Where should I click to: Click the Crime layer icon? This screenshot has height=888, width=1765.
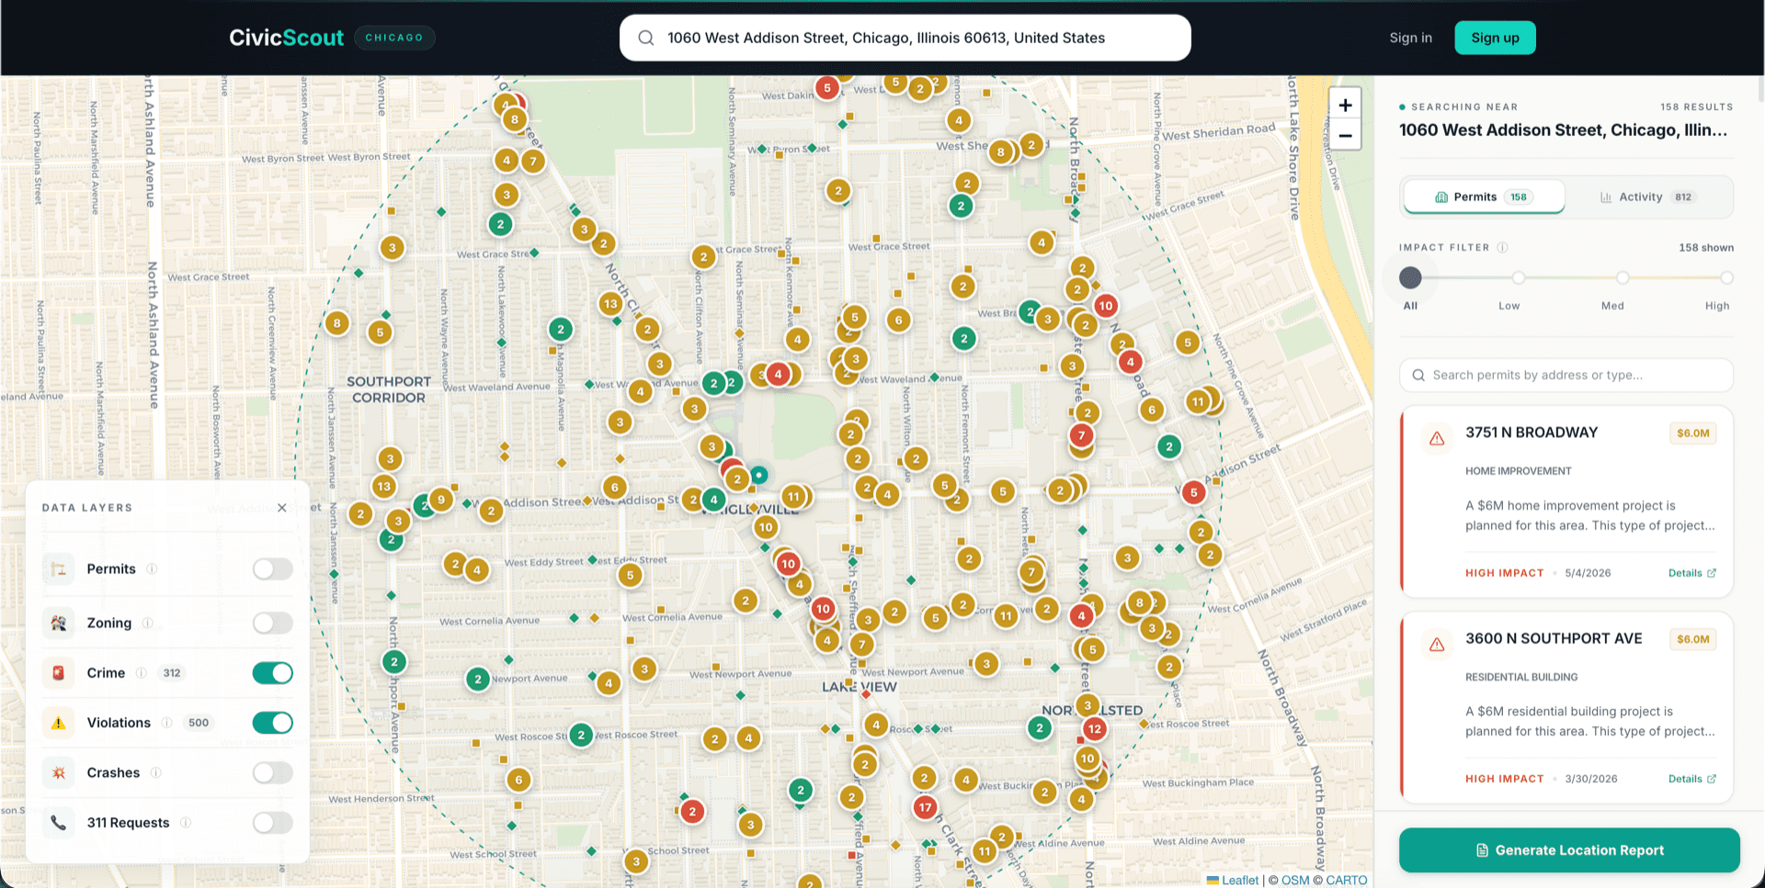pyautogui.click(x=58, y=673)
